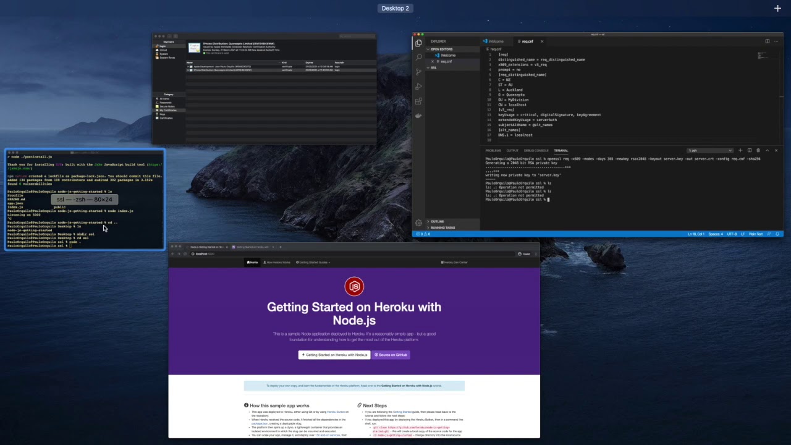The width and height of the screenshot is (791, 445).
Task: Open Source Control view in VS Code
Action: (x=418, y=72)
